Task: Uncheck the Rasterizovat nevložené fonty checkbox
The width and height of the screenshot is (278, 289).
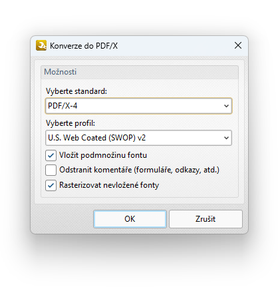Action: pos(51,185)
